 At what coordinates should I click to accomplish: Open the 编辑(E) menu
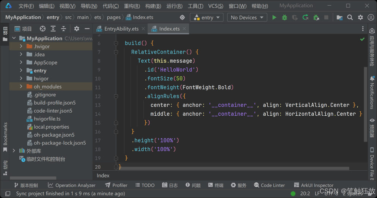coord(47,6)
